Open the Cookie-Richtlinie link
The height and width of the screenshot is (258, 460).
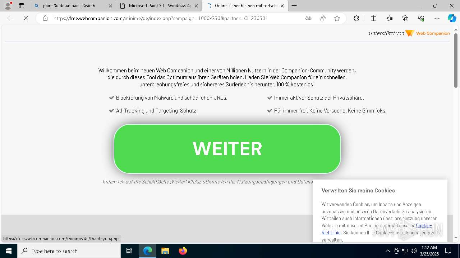pyautogui.click(x=376, y=229)
